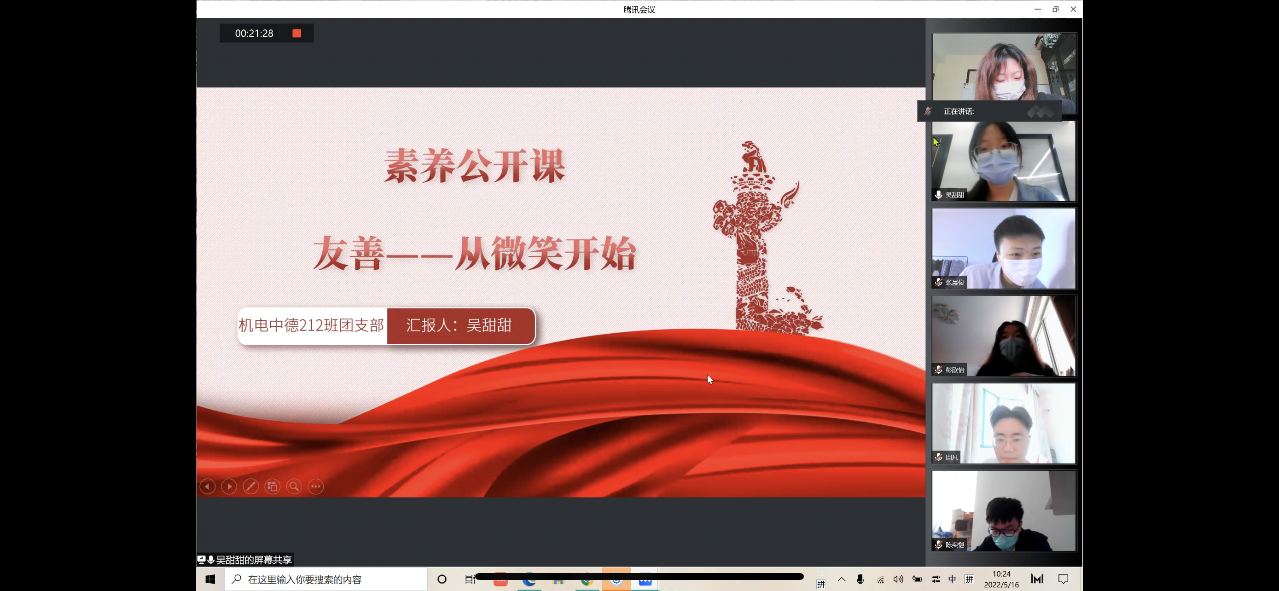Select 彭欣怡's video thumbnail
Image resolution: width=1279 pixels, height=591 pixels.
click(x=1004, y=336)
